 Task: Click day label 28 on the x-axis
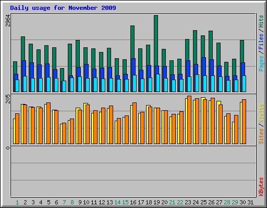pyautogui.click(x=227, y=202)
